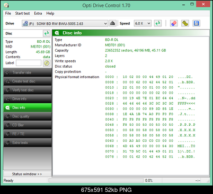The width and height of the screenshot is (213, 194).
Task: Click the erase disc eraser icon
Action: 174,23
